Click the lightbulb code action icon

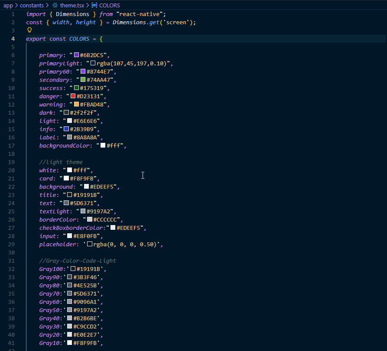pos(29,30)
